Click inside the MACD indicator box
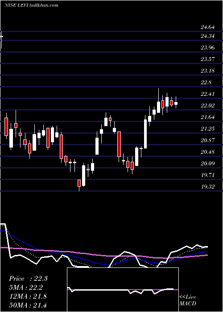 coord(123,290)
